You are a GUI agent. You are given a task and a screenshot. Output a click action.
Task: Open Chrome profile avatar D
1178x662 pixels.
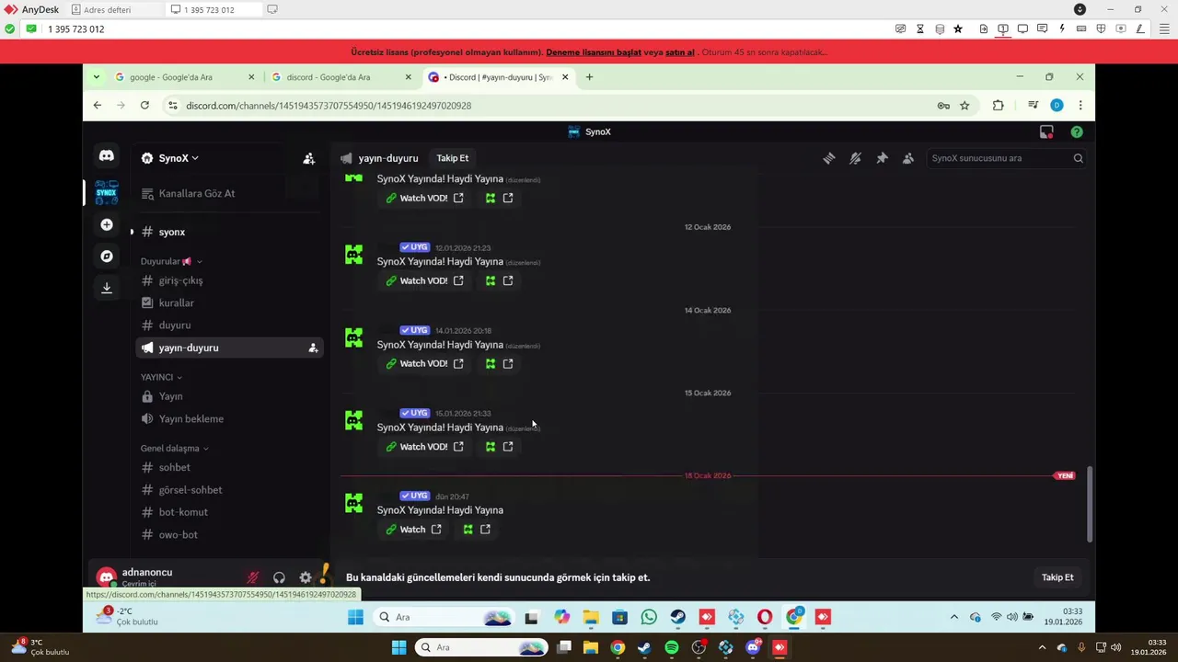point(1057,106)
